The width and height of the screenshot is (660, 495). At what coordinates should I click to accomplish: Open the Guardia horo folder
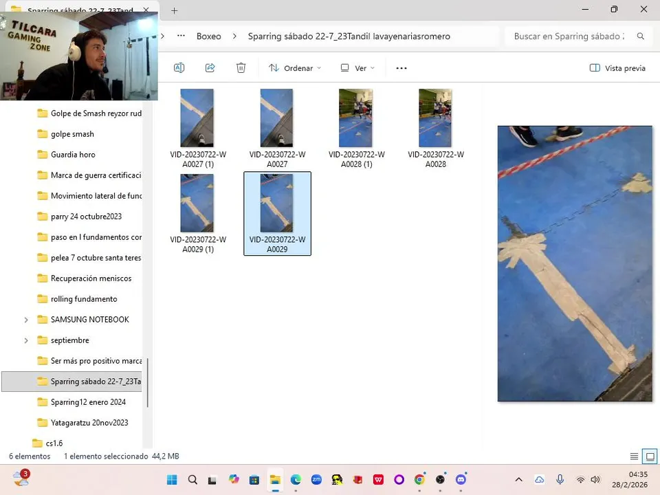tap(67, 155)
